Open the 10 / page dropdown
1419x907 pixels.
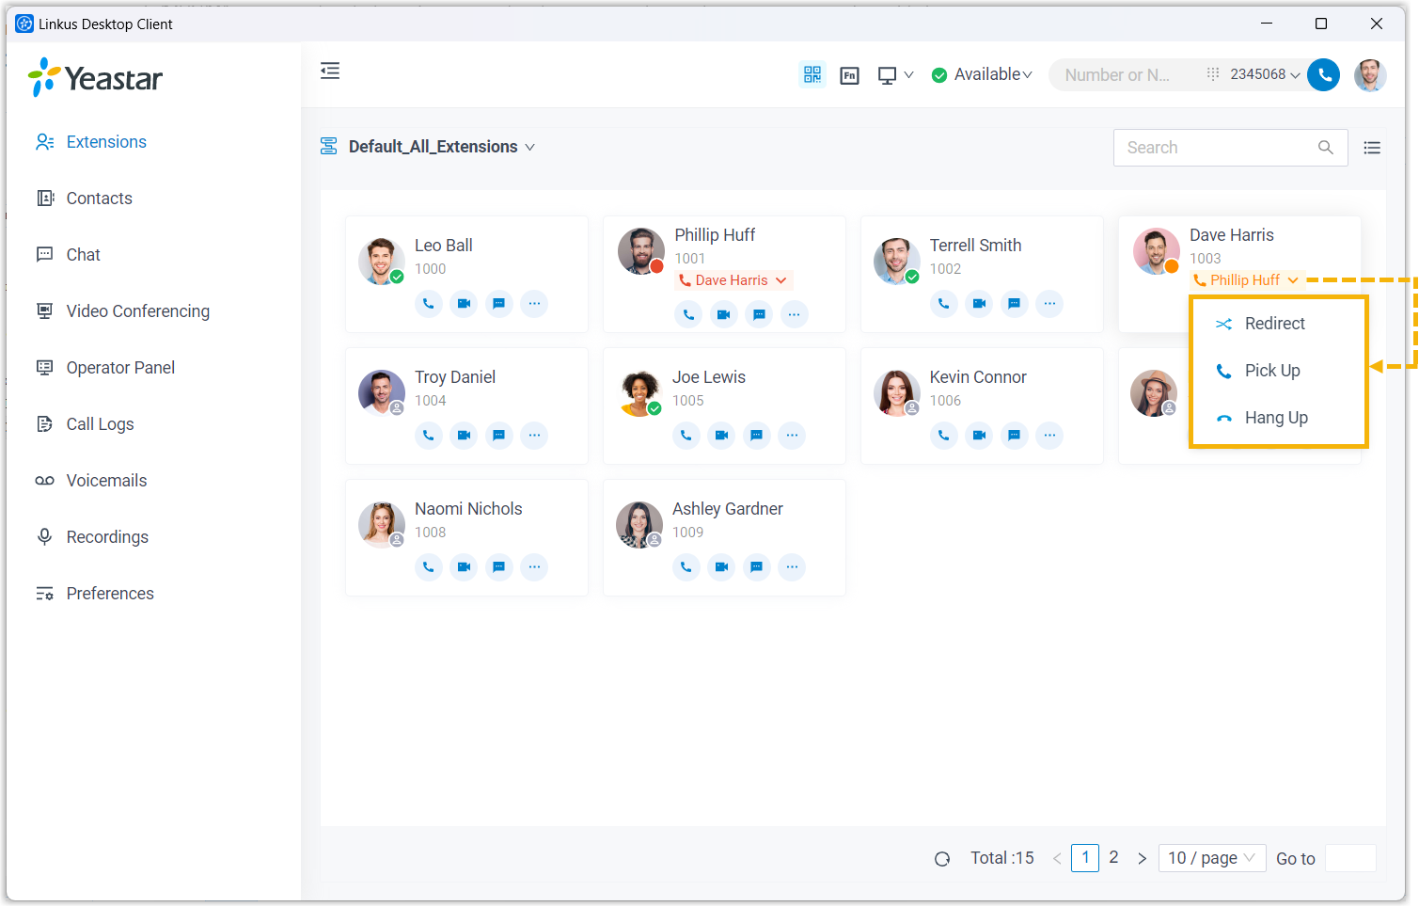pyautogui.click(x=1212, y=858)
